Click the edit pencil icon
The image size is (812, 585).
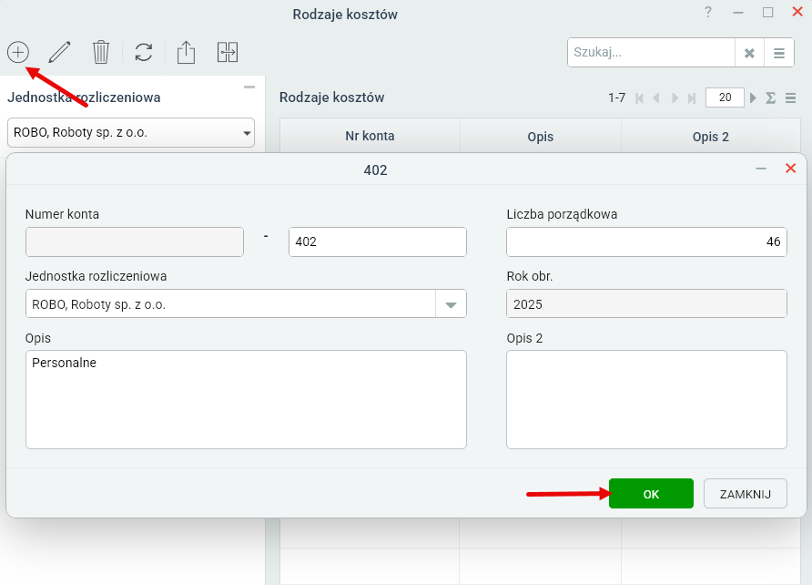59,52
